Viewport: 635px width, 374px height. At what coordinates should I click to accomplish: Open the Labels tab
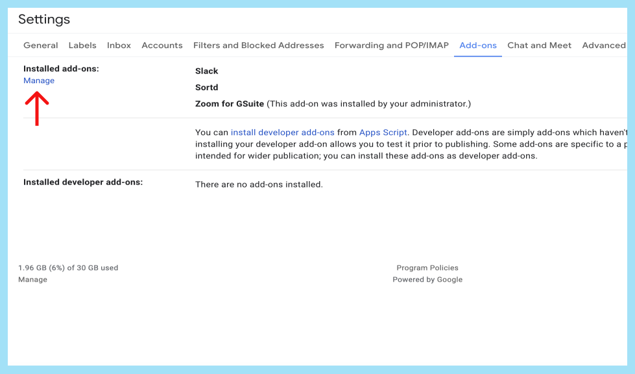(x=82, y=45)
